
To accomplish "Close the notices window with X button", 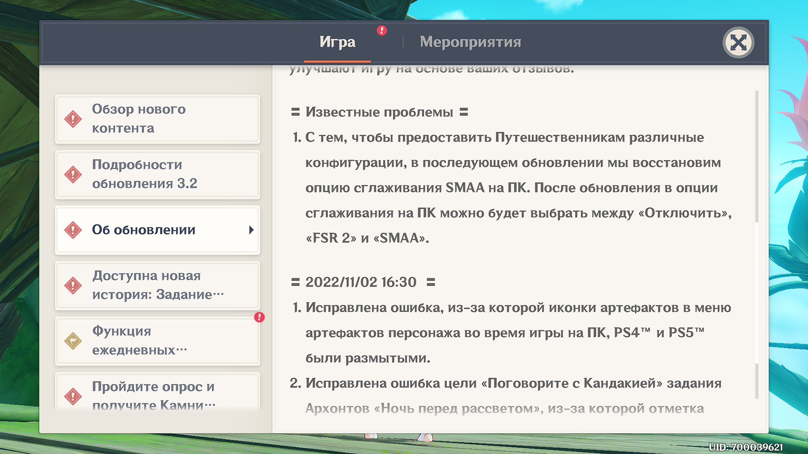I will pos(738,42).
